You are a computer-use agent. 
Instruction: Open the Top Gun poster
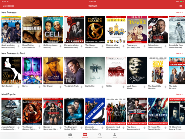pos(137,111)
